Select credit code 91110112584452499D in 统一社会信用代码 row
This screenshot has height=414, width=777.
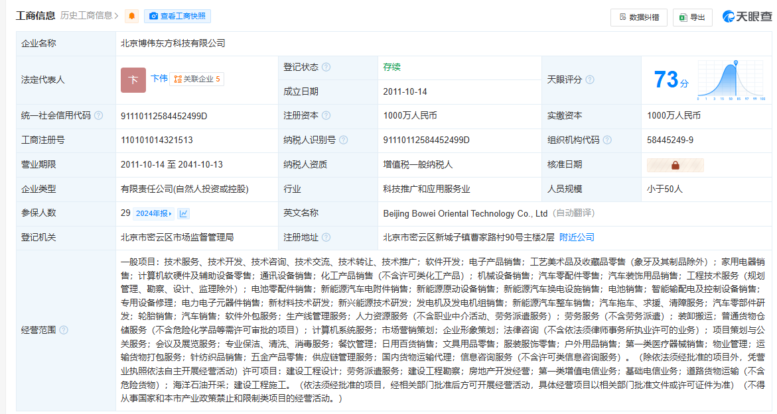(164, 116)
